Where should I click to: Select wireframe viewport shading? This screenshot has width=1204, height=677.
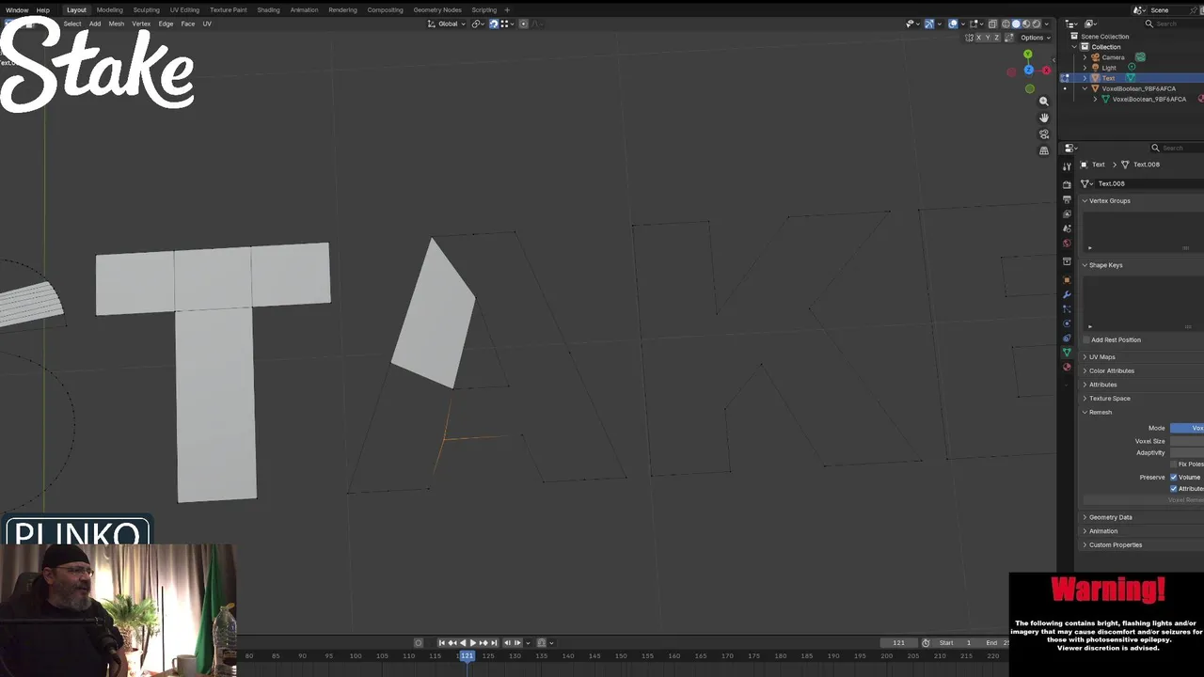coord(1006,24)
